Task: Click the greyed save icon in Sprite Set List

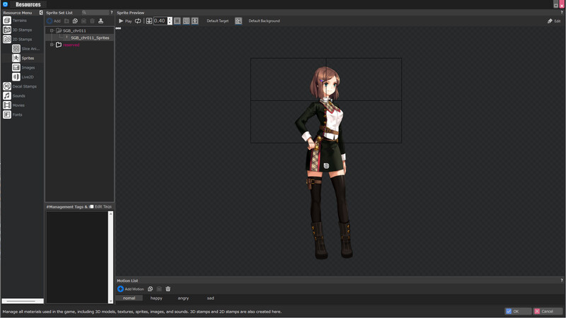Action: (83, 21)
